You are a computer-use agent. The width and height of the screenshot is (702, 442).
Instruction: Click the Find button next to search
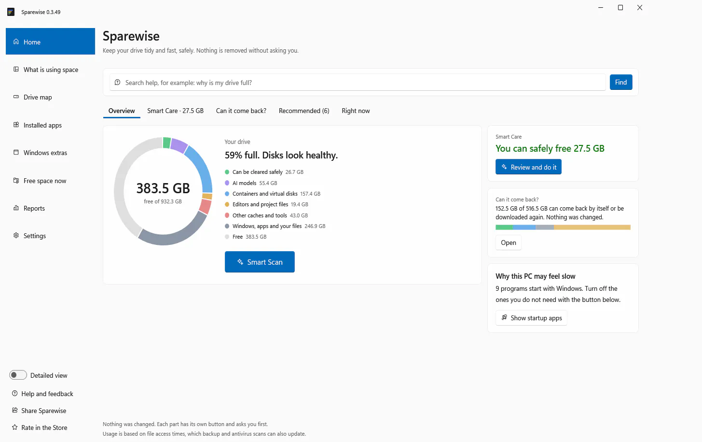(621, 82)
